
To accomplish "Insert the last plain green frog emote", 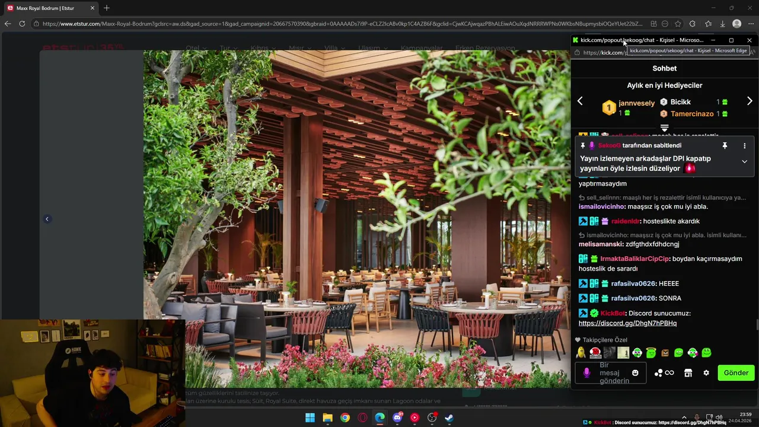I will click(x=706, y=353).
